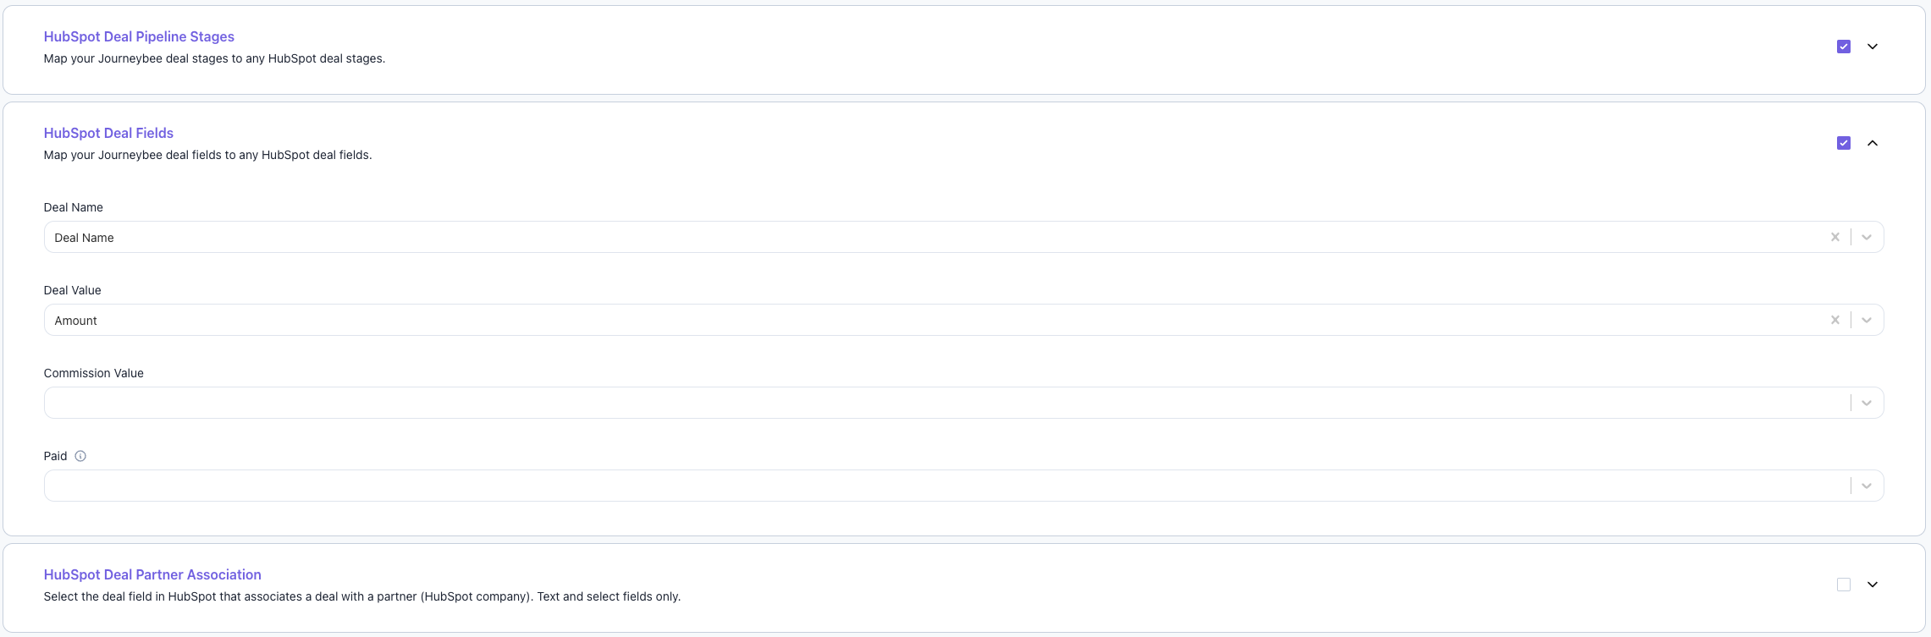Image resolution: width=1931 pixels, height=637 pixels.
Task: Click the Amount selected value
Action: click(75, 321)
